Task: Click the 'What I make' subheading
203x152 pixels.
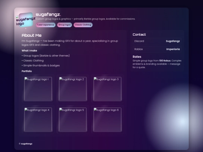Action: [x=29, y=51]
